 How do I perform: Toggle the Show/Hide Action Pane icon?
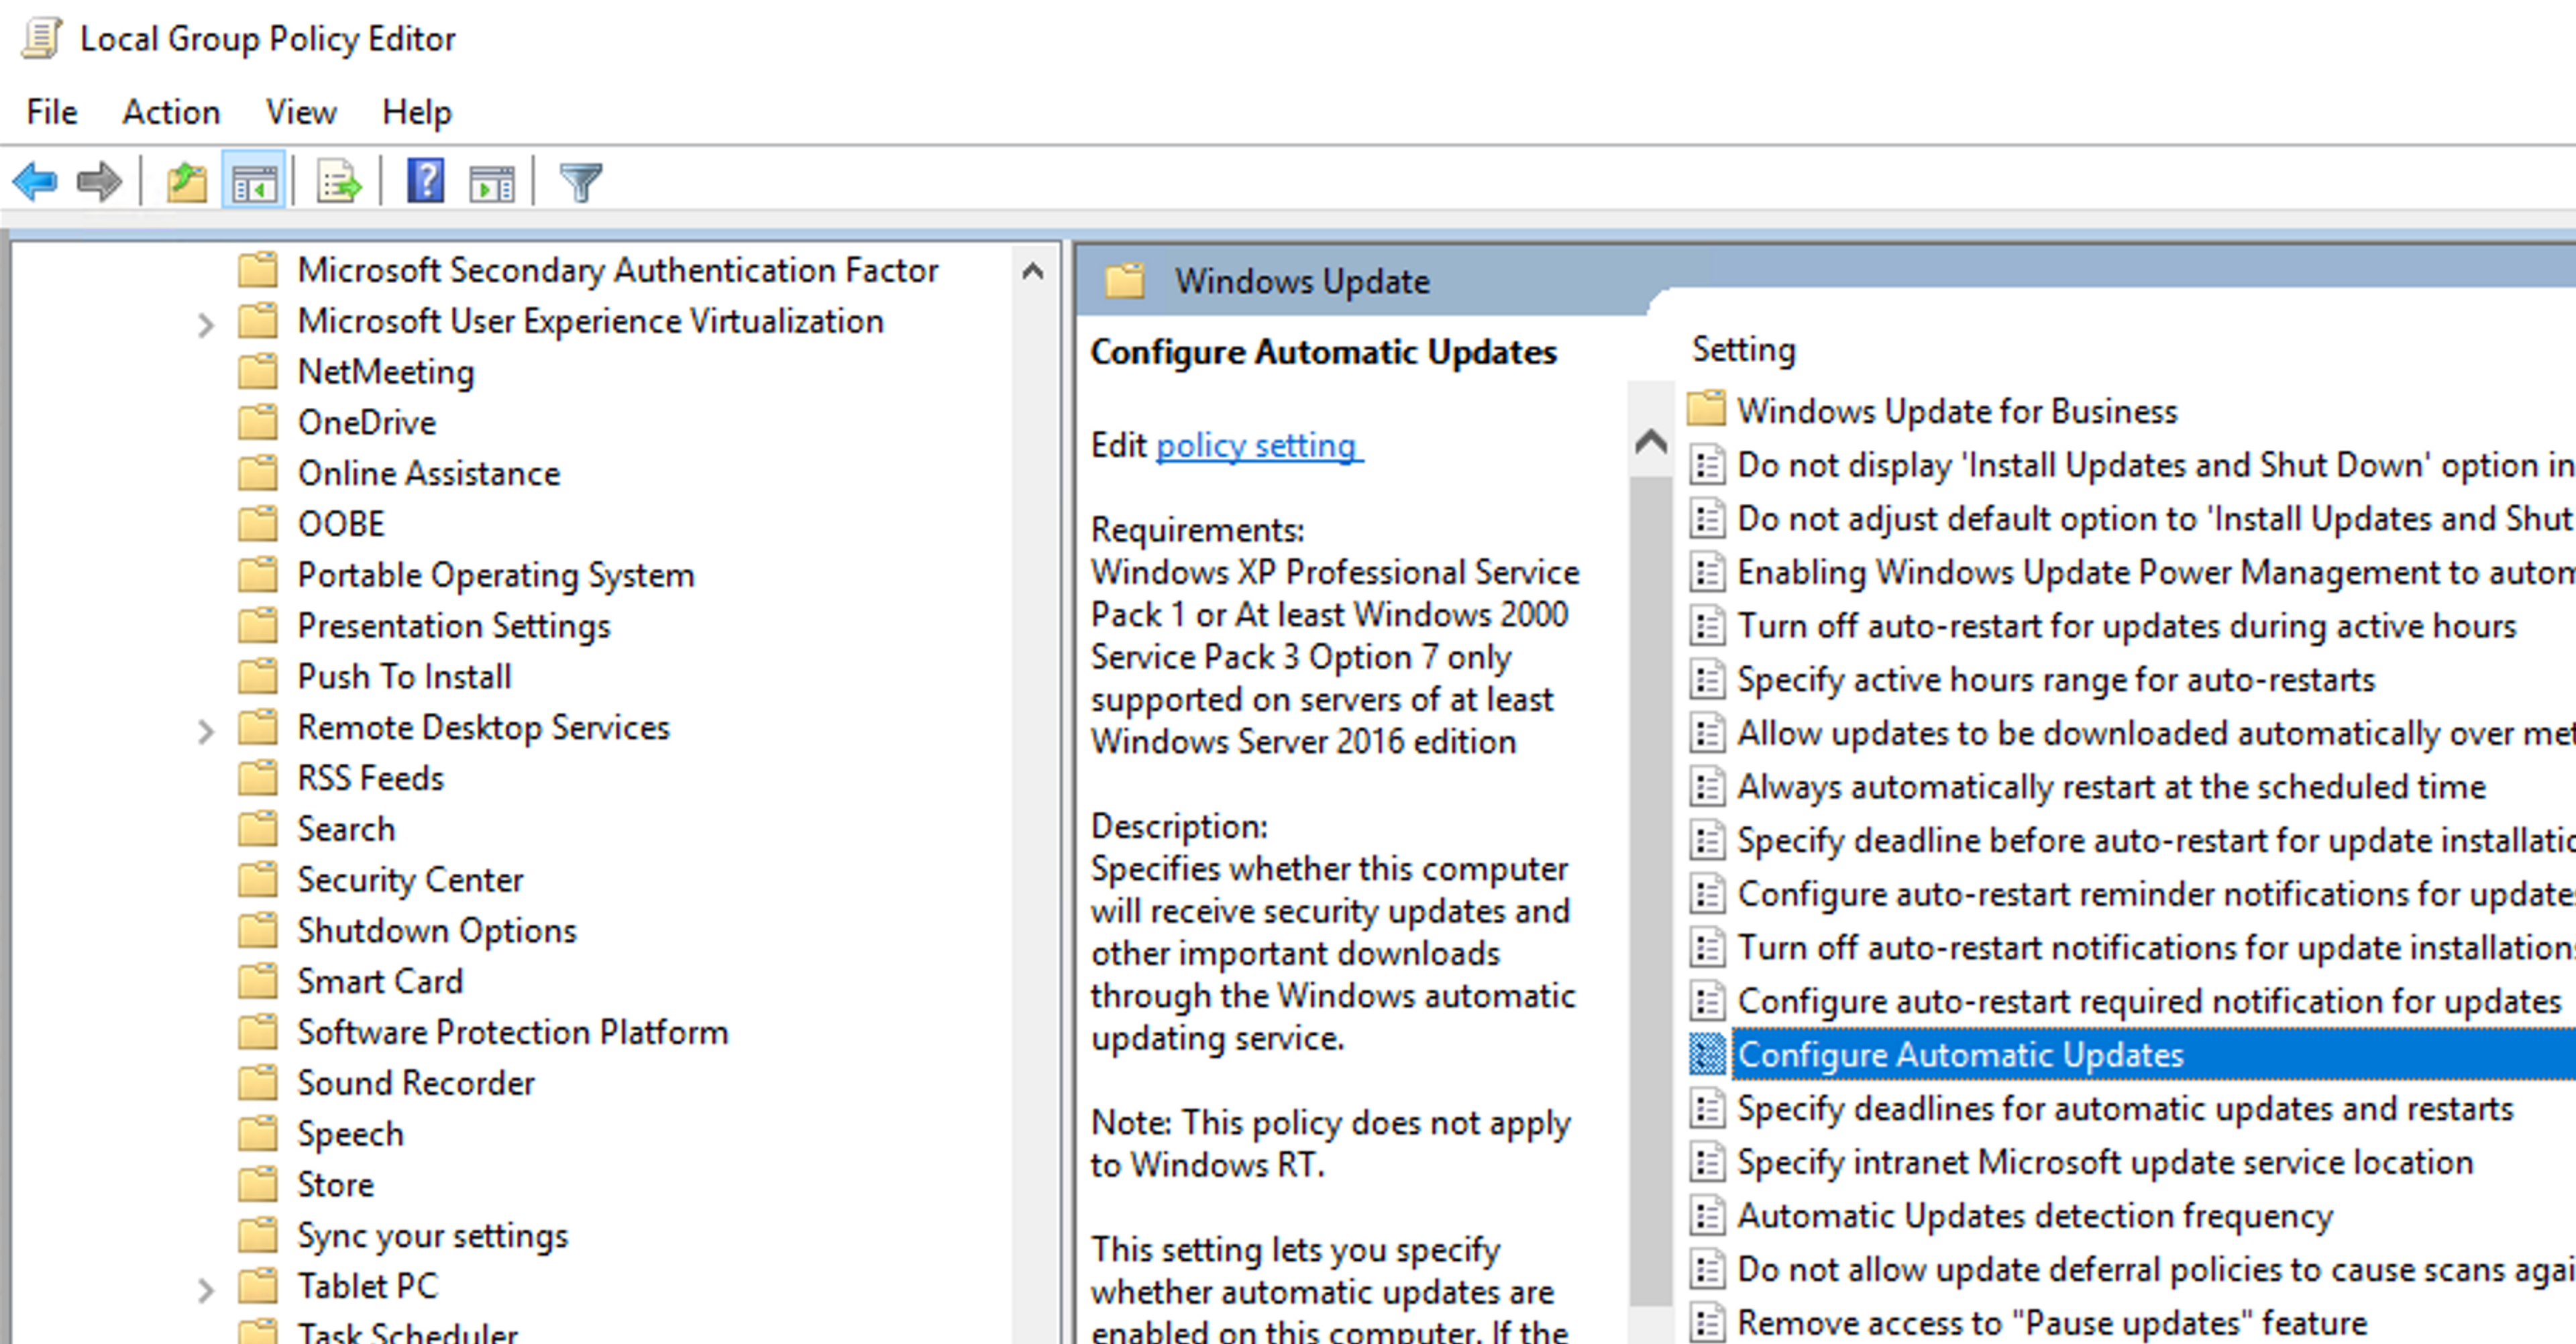click(492, 182)
